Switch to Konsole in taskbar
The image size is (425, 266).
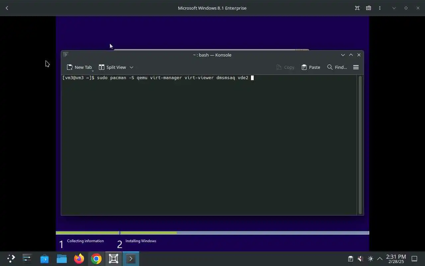coord(131,259)
